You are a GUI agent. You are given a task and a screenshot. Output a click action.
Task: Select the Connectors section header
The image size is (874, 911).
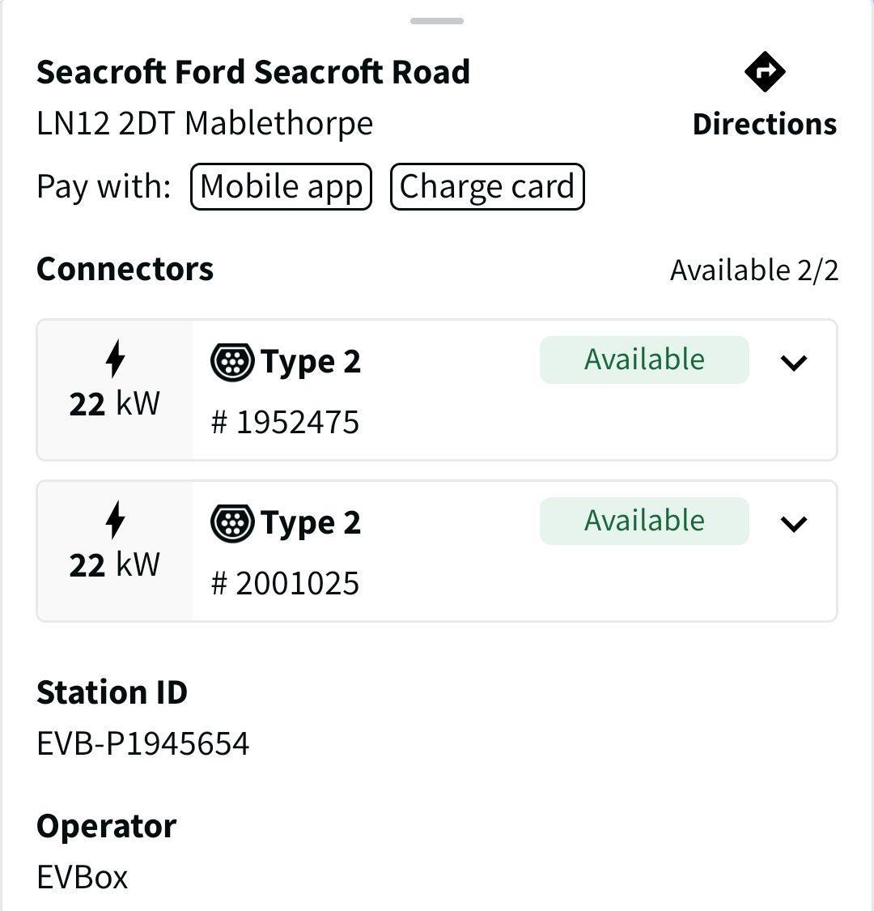click(124, 269)
